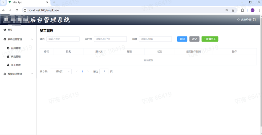This screenshot has width=262, height=135.
Task: Click the shopping bag icon beside 商品管理
Action: pos(8,57)
